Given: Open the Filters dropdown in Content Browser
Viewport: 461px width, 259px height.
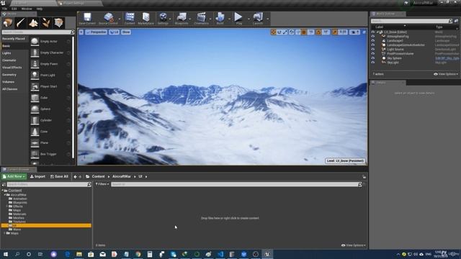Looking at the screenshot, I should pos(102,184).
